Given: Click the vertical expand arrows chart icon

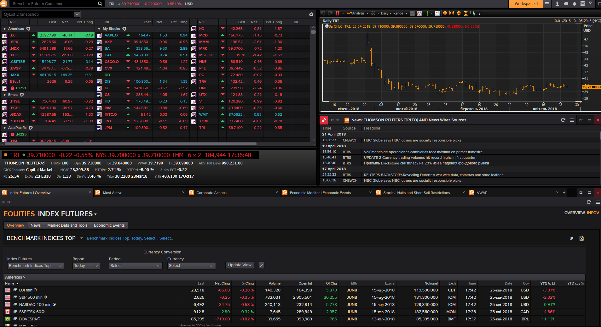Looking at the screenshot, I should coord(459,13).
